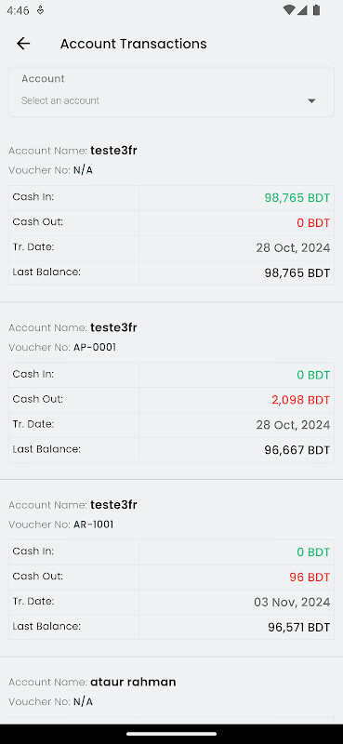Click the 'Select an account' field
This screenshot has width=343, height=744.
pos(171,91)
